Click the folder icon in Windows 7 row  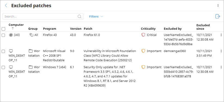(31, 67)
